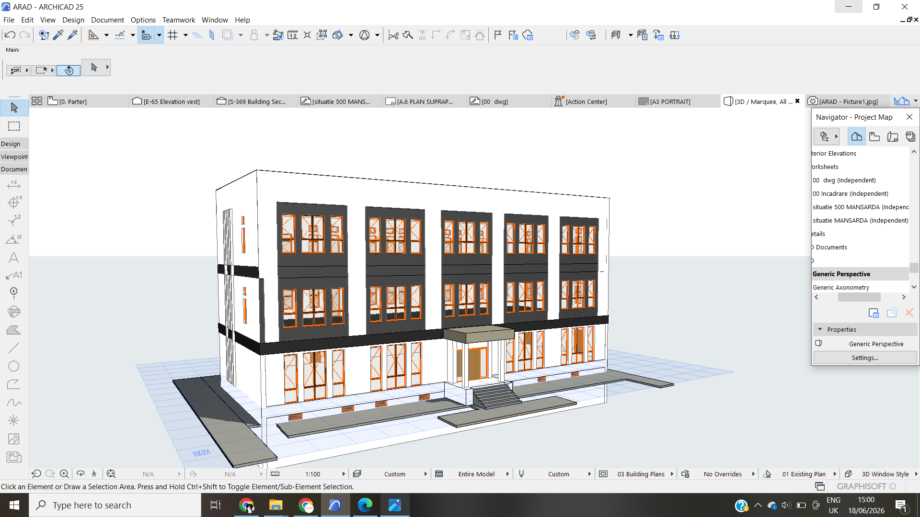The height and width of the screenshot is (517, 920).
Task: Select the Spline curve tool
Action: [x=14, y=403]
